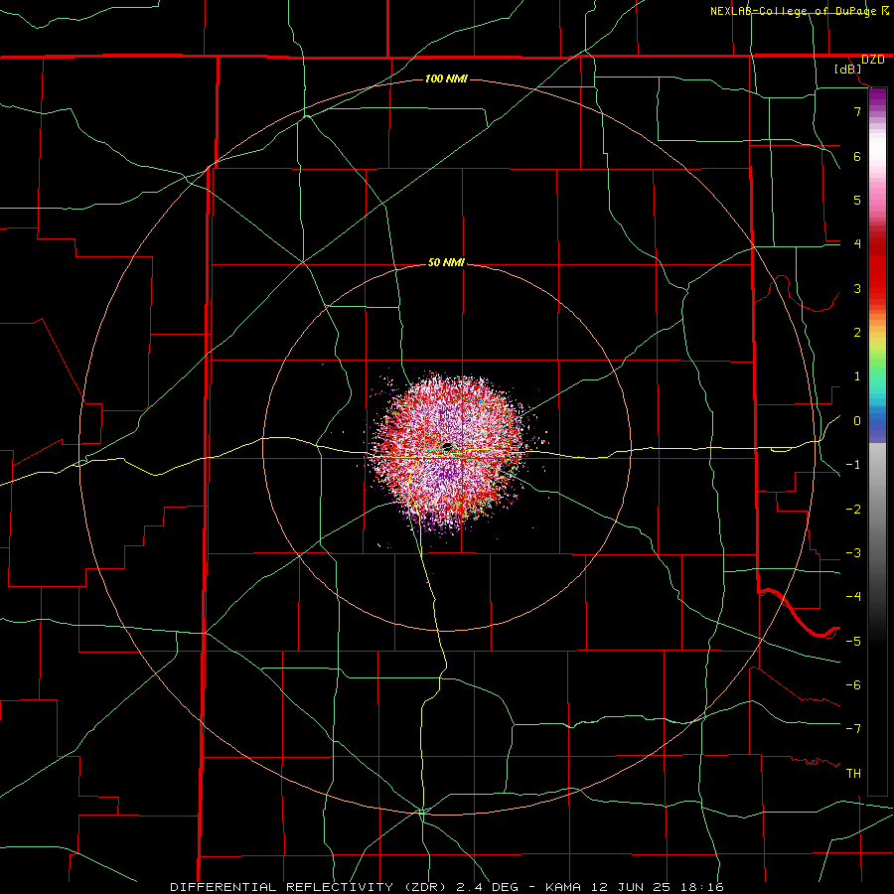Click the -1 dB color scale label
This screenshot has width=894, height=894.
[x=853, y=465]
